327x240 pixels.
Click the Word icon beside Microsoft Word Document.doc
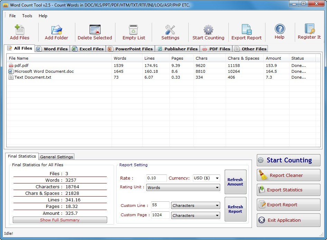click(x=10, y=71)
